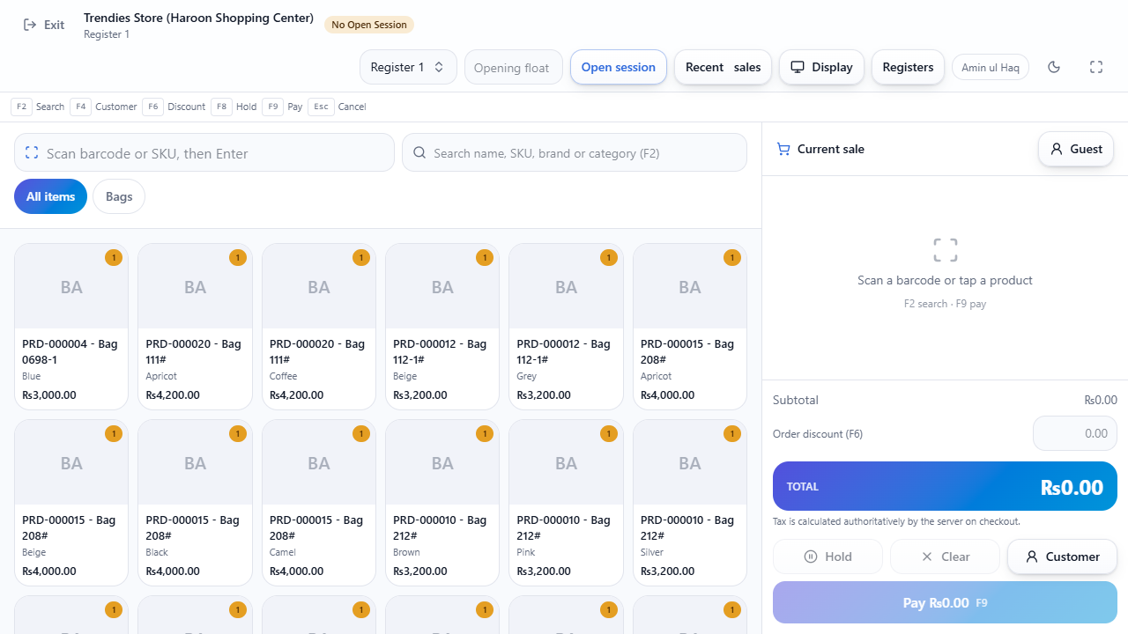View Recent sales
Viewport: 1128px width, 634px height.
coord(724,67)
